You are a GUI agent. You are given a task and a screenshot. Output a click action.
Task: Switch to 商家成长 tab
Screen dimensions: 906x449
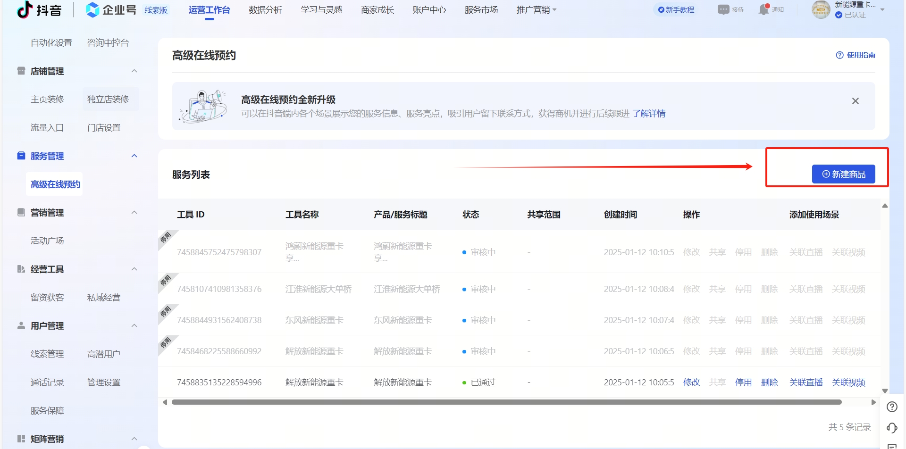(x=377, y=10)
